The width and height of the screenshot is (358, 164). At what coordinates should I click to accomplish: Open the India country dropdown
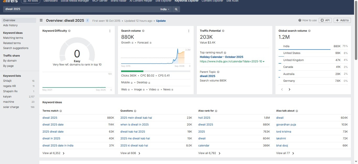click(x=165, y=9)
